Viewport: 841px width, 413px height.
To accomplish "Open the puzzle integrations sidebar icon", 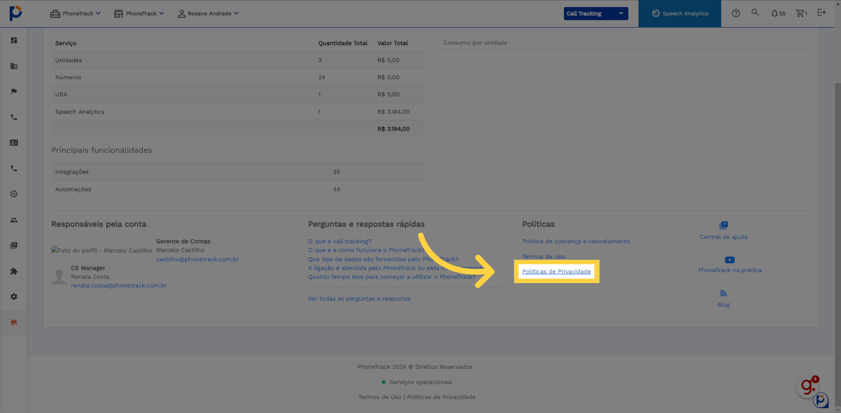I will tap(14, 271).
